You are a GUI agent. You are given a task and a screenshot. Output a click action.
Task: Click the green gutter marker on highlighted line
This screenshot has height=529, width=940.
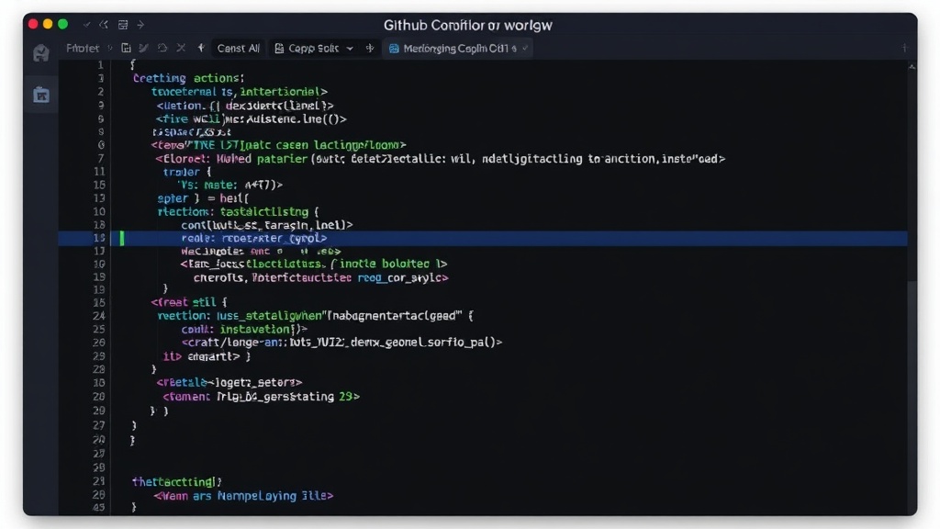tap(122, 238)
